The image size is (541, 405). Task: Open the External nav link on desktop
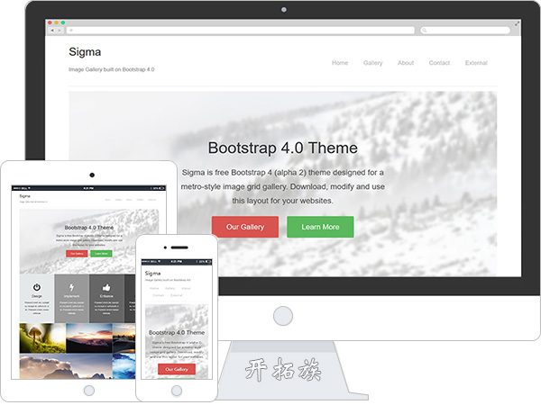[x=476, y=63]
